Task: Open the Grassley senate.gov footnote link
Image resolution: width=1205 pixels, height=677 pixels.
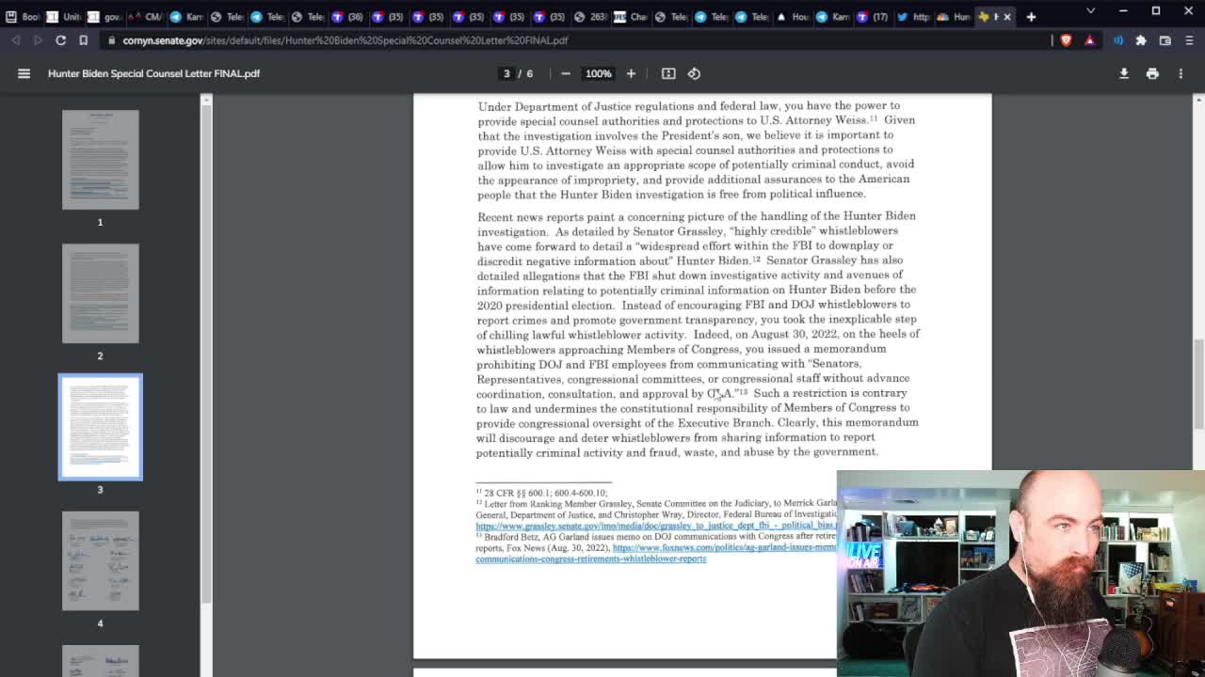Action: [655, 526]
